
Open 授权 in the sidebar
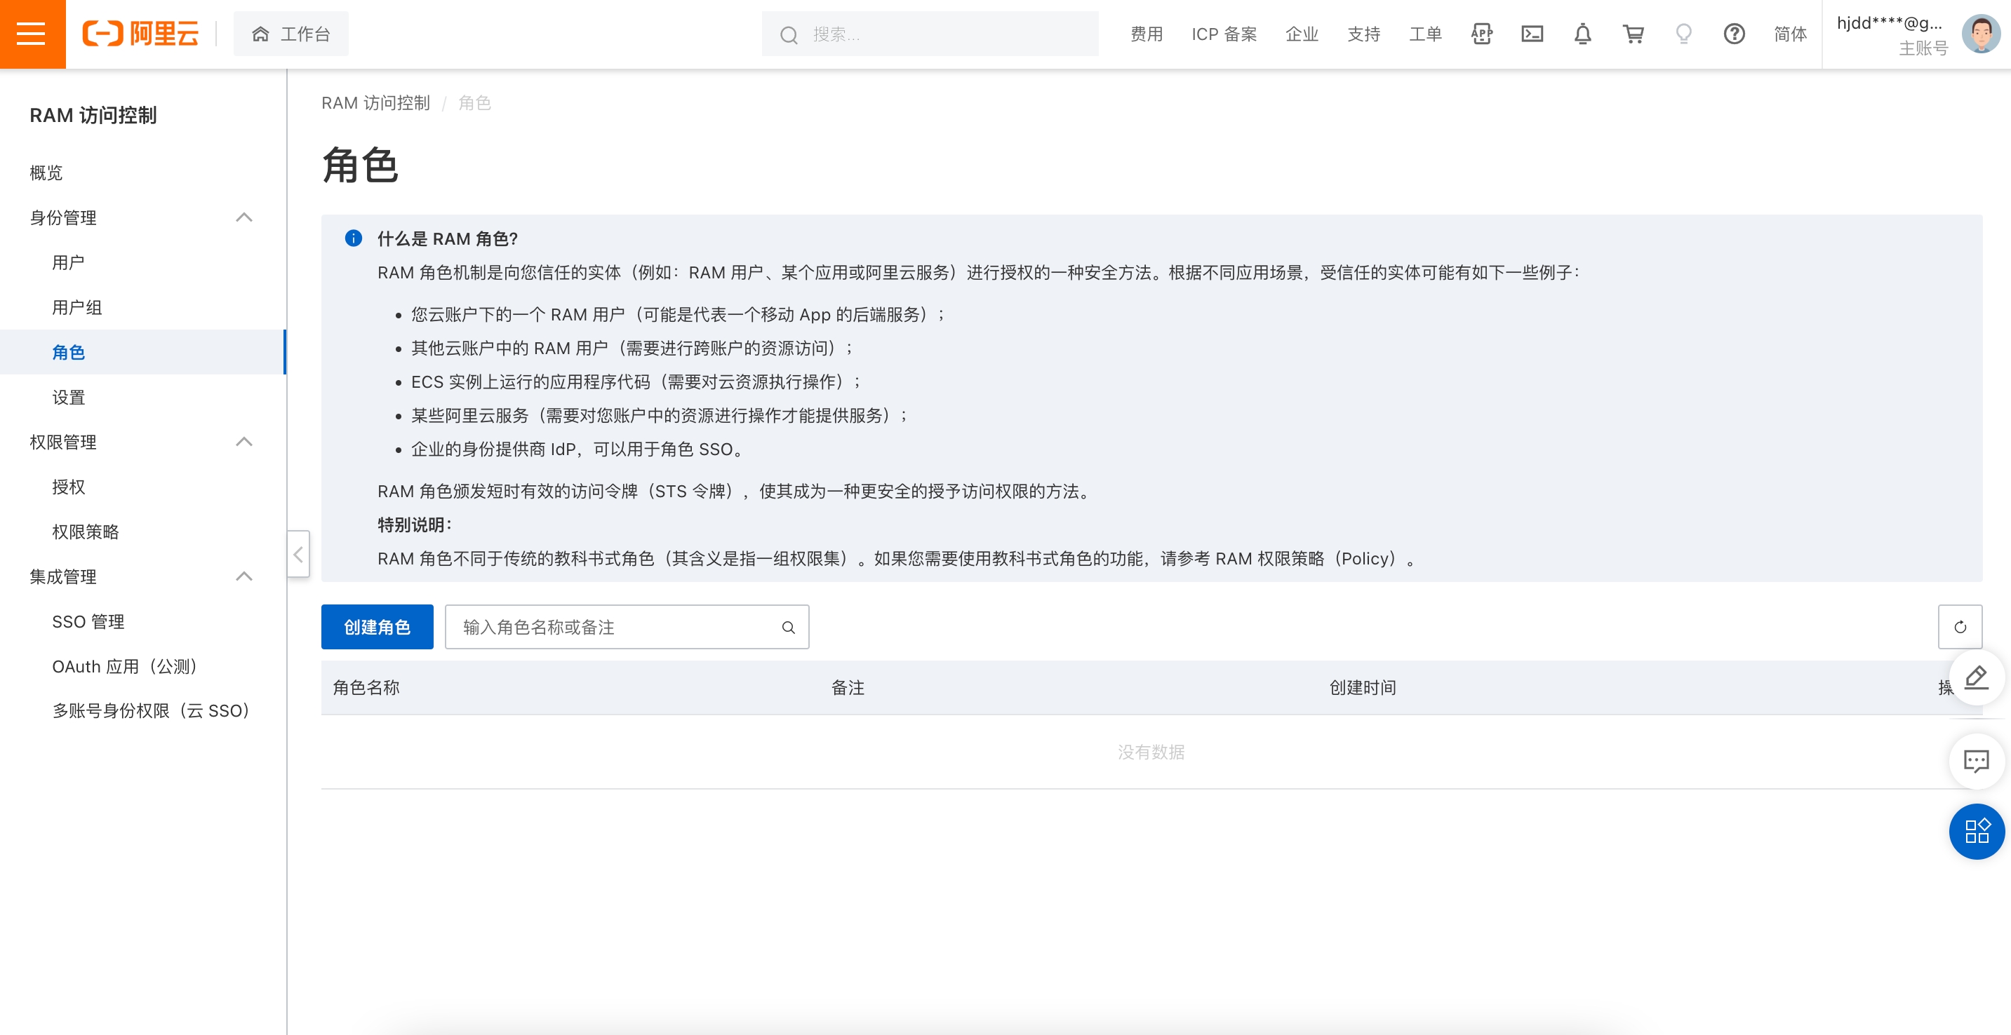68,487
